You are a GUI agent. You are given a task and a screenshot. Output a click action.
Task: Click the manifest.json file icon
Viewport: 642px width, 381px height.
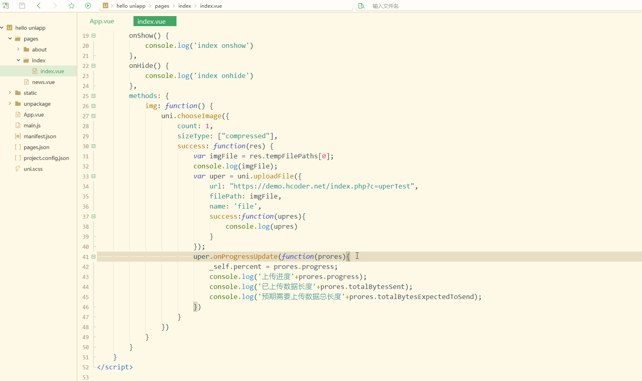tap(18, 136)
